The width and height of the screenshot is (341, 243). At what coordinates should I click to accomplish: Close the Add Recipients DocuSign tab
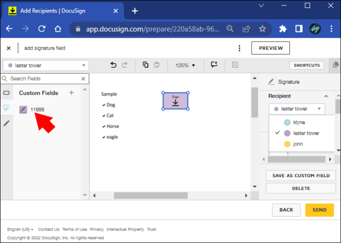[x=116, y=11]
